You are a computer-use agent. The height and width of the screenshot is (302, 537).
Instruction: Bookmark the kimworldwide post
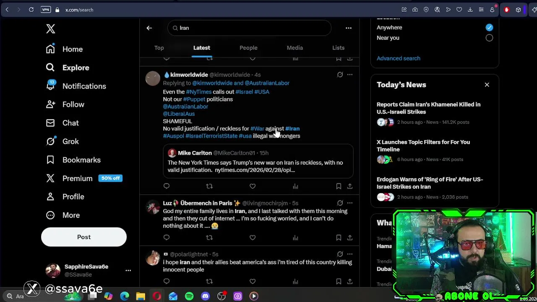[339, 186]
